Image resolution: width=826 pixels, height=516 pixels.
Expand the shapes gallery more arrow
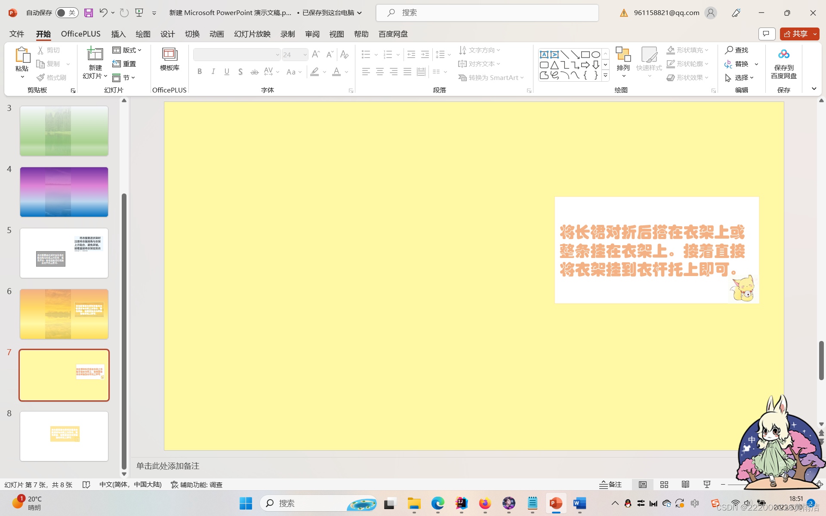pos(605,75)
